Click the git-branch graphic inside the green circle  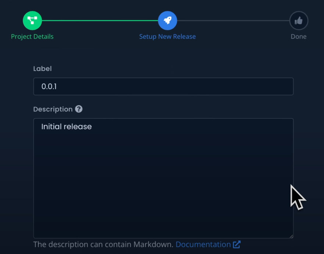[32, 20]
